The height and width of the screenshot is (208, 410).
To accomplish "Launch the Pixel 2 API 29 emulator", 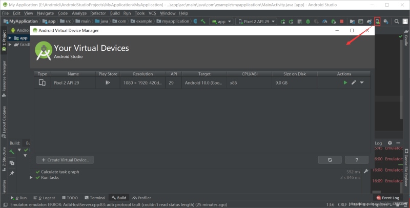I will tap(345, 82).
